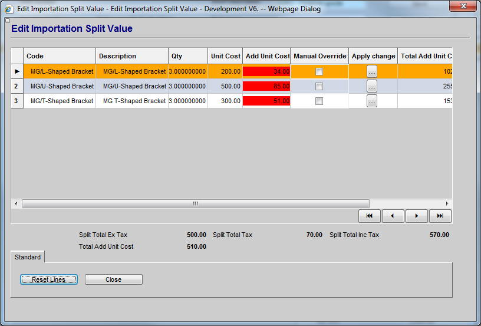The height and width of the screenshot is (326, 481).
Task: Click Apply change ellipsis for T-Shaped Bracket
Action: click(x=371, y=101)
